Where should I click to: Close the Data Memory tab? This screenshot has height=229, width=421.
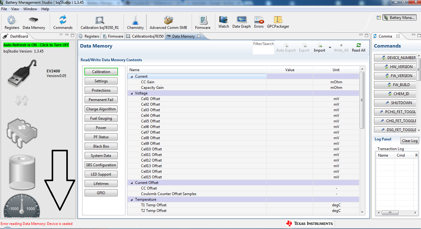[199, 36]
